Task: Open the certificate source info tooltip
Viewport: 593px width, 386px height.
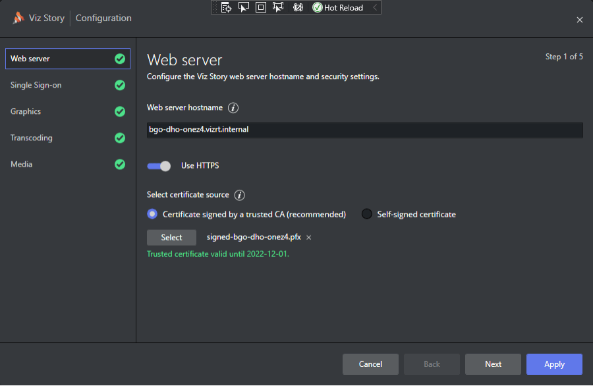Action: (239, 195)
